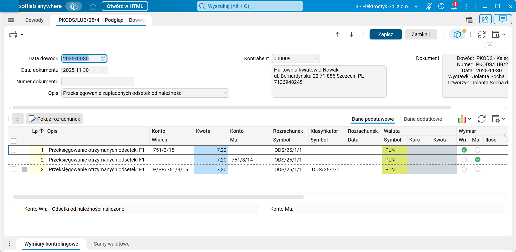
Task: Click the help question mark icon
Action: coord(441,6)
